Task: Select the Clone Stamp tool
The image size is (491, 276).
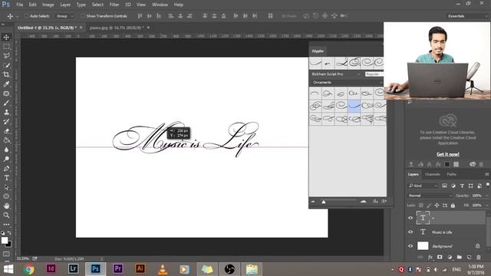Action: (x=6, y=112)
